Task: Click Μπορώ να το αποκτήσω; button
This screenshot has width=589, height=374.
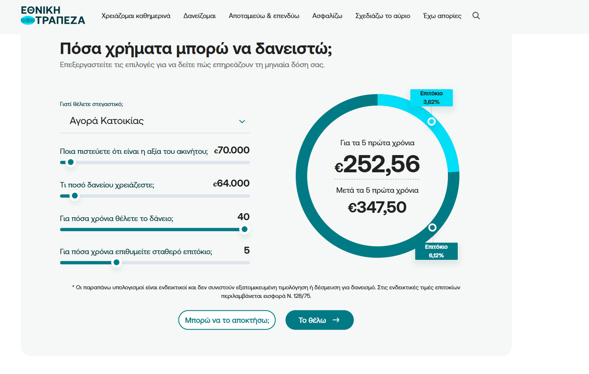Action: [x=227, y=320]
